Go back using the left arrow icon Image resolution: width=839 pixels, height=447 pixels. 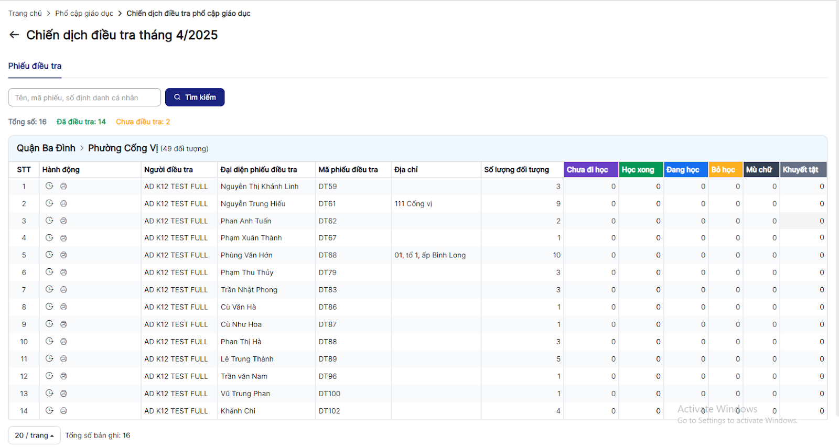pos(14,35)
